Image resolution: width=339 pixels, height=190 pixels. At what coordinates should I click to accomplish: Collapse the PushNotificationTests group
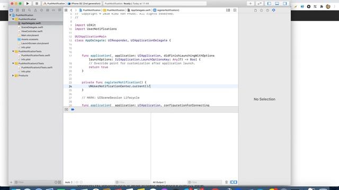(13, 51)
